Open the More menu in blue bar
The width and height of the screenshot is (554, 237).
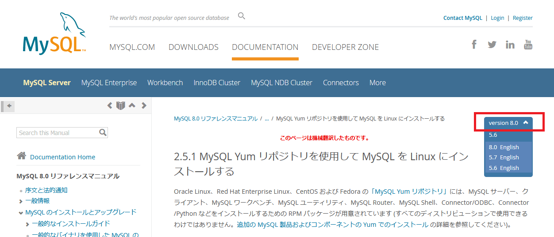coord(377,83)
